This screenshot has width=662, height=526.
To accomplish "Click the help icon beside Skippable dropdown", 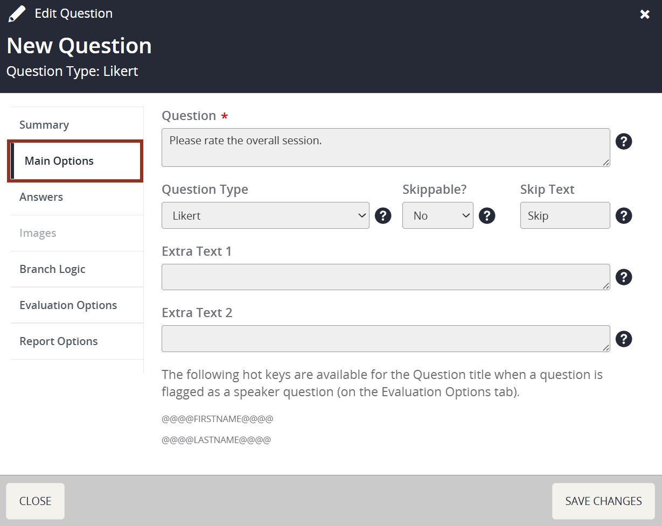I will coord(487,216).
